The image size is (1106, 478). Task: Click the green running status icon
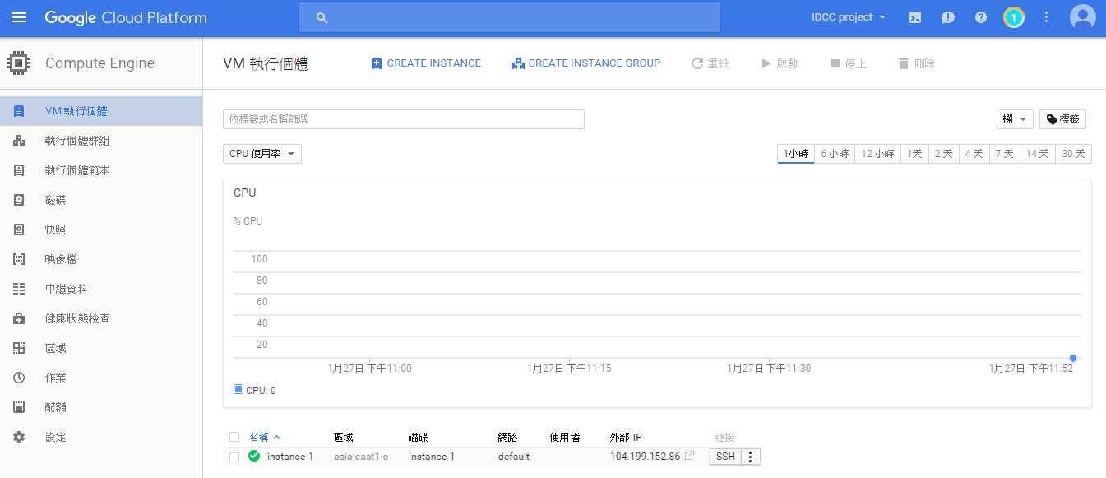click(254, 456)
